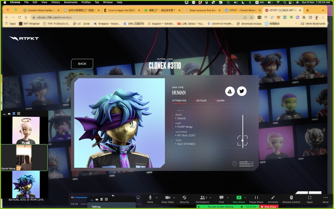This screenshot has height=209, width=334.
Task: Select the halo avatar participant thumbnail
Action: pyautogui.click(x=26, y=130)
